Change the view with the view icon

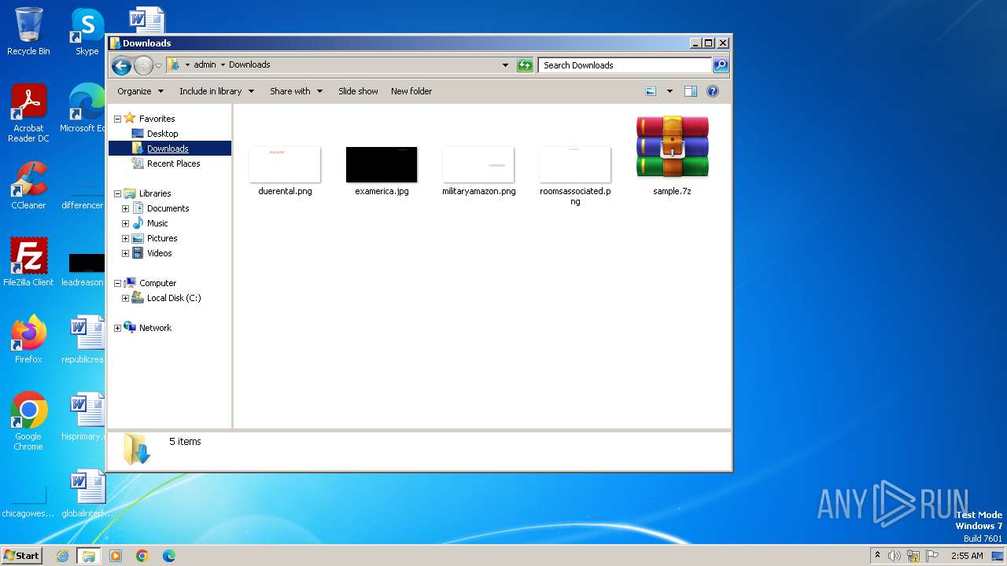click(651, 91)
